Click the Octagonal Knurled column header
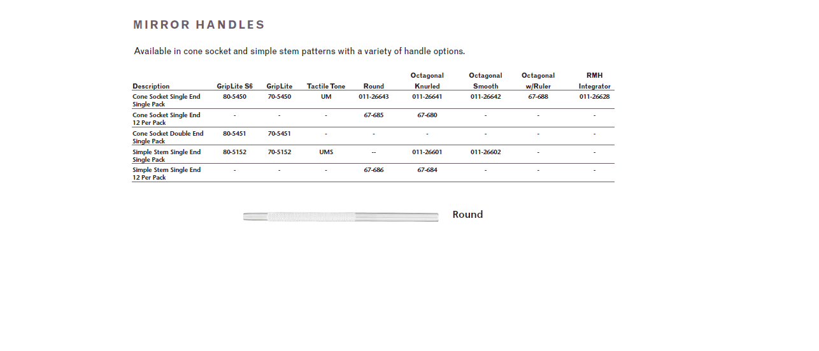819x351 pixels. tap(427, 81)
